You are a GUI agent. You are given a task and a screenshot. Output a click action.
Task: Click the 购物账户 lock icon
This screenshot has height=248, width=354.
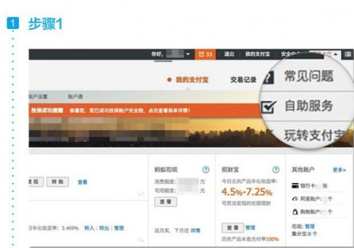point(295,212)
